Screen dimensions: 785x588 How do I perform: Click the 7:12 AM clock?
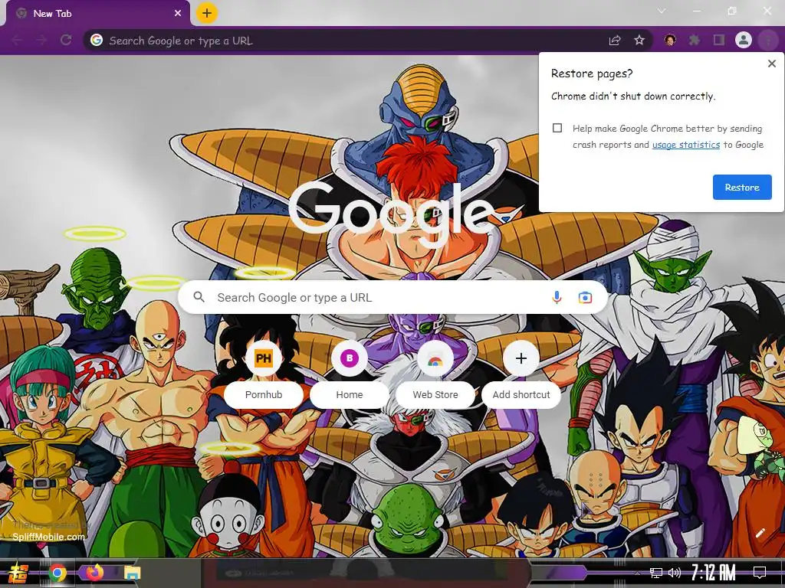[x=714, y=573]
